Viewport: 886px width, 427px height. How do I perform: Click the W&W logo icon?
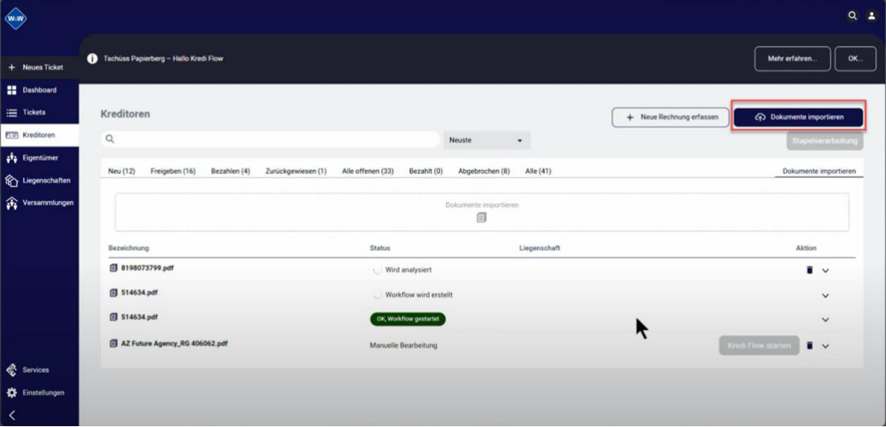click(x=15, y=18)
